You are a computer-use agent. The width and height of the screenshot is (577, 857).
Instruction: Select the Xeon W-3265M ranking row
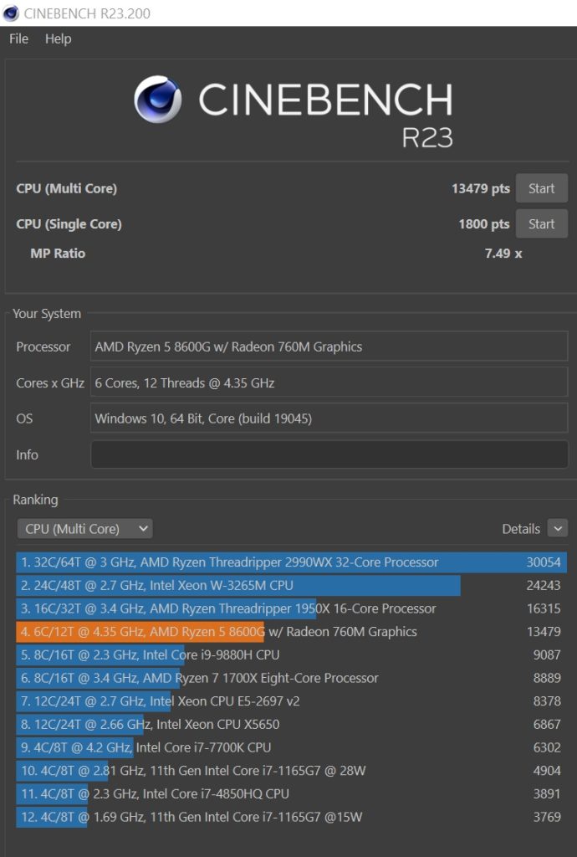point(292,585)
